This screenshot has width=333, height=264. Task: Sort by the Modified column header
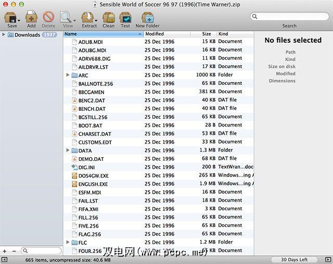(167, 34)
